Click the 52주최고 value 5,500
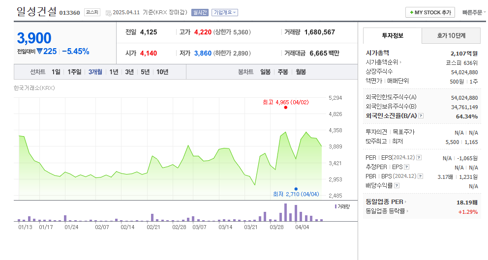The height and width of the screenshot is (260, 488). [x=452, y=142]
